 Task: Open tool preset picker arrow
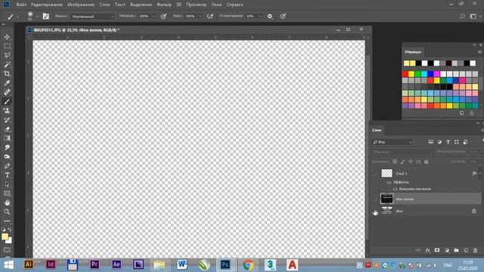click(x=17, y=17)
